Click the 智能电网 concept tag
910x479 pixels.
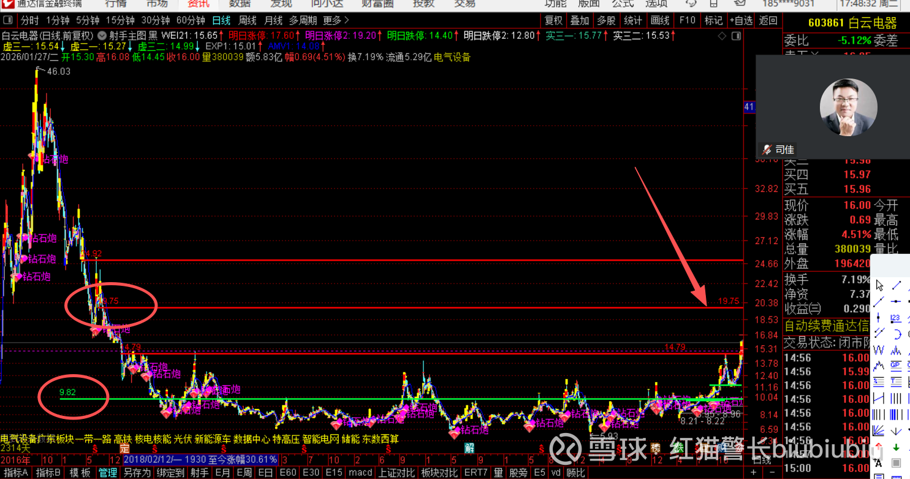coord(321,439)
